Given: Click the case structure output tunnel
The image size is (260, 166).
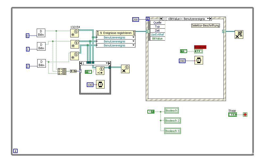Looking at the screenshot, I should click(110, 67).
